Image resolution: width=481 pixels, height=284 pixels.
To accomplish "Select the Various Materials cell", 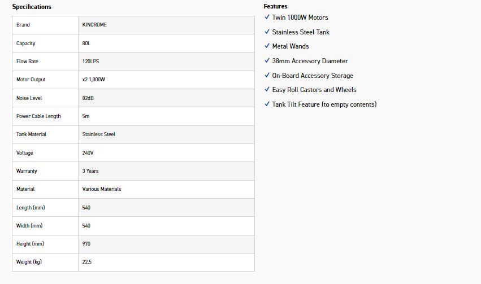I will click(x=102, y=189).
